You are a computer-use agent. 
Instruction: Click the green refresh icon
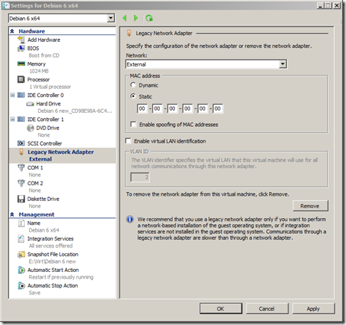tap(149, 18)
